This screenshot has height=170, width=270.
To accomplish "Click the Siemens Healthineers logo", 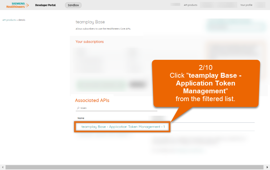I will coord(18,5).
